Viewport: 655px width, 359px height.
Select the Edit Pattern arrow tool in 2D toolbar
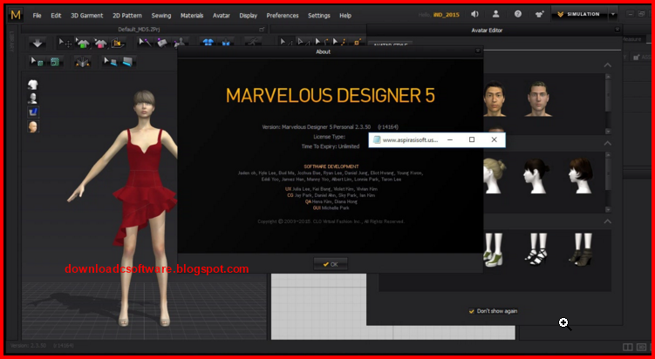(286, 42)
